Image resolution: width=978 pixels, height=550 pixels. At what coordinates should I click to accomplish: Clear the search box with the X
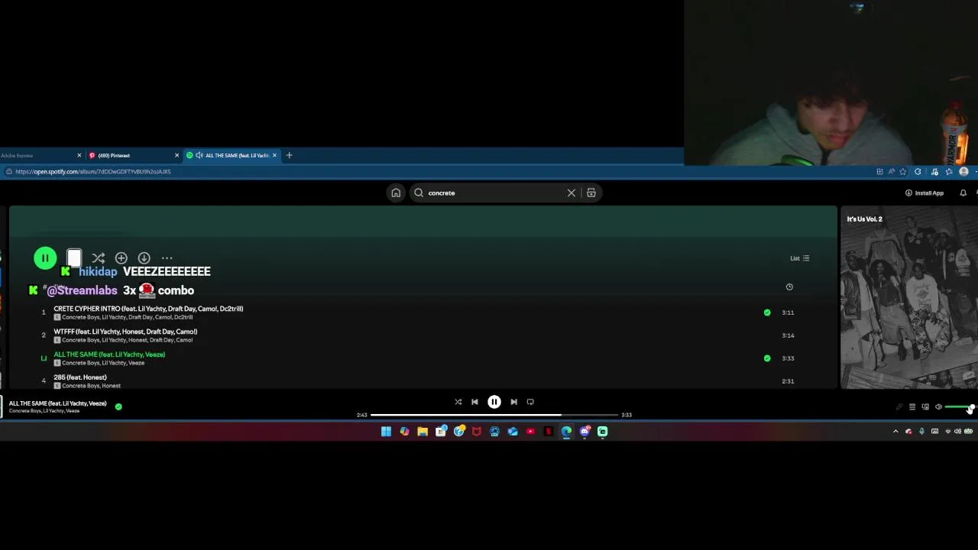pos(572,193)
